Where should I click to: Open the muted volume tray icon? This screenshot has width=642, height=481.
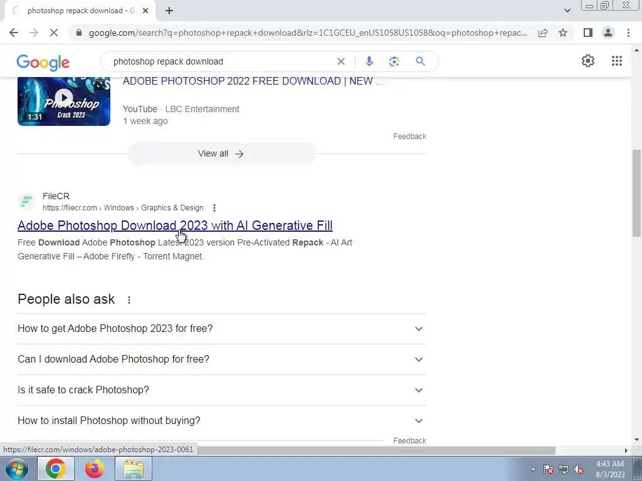[579, 469]
